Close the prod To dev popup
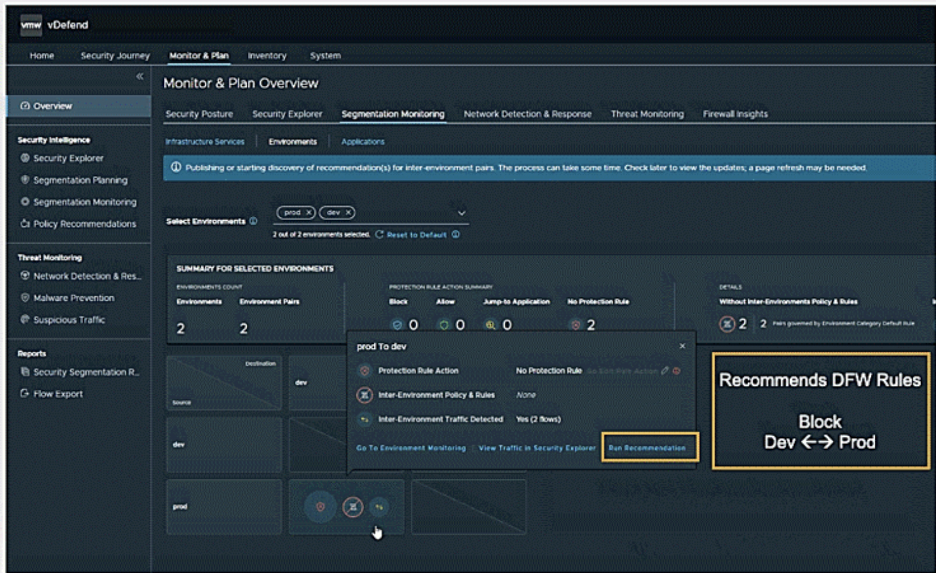 click(682, 347)
